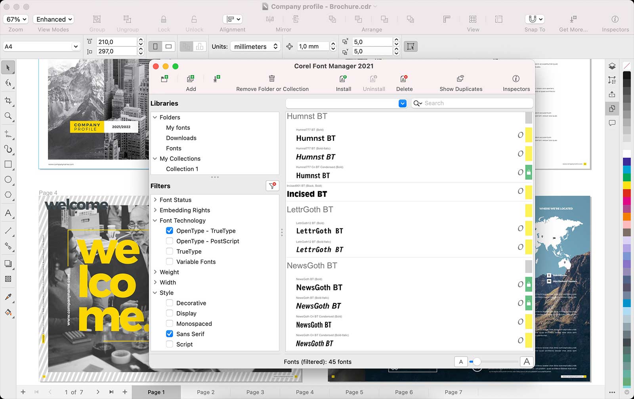
Task: Uncheck the Sans Serif style filter
Action: tap(170, 334)
